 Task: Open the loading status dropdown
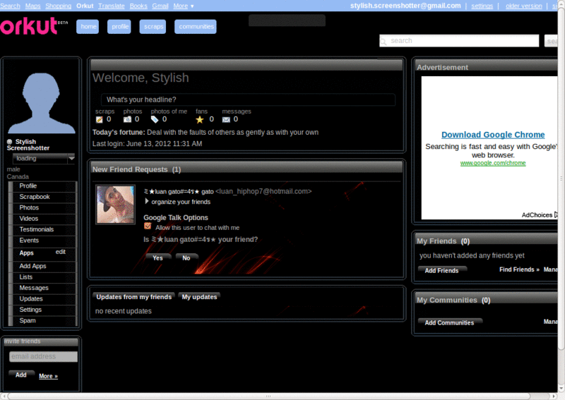pyautogui.click(x=44, y=159)
